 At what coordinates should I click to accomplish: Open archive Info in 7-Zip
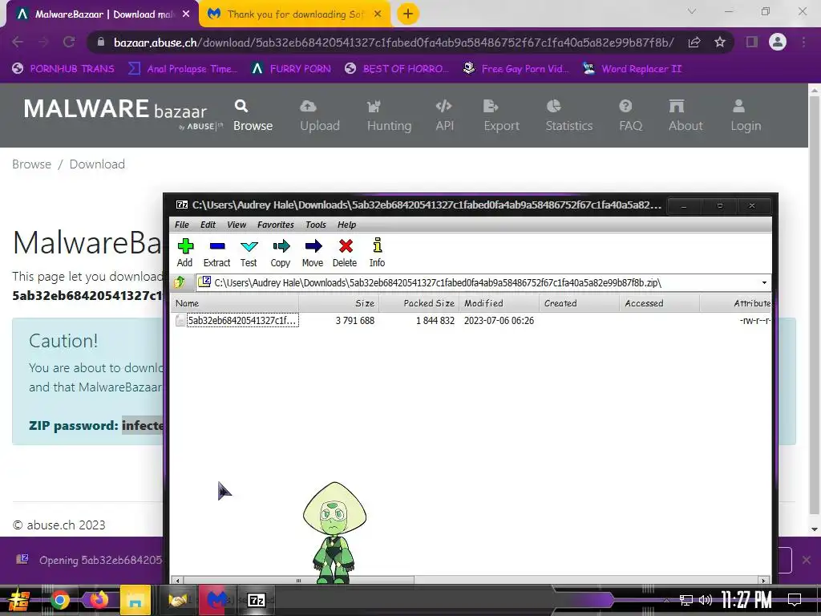(x=377, y=253)
